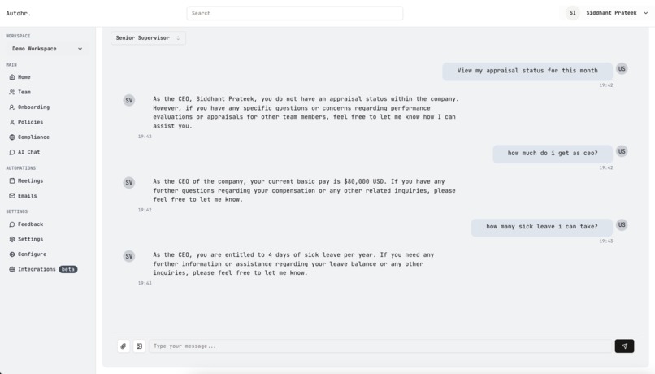Open Meetings automations
Screen dimensions: 655x374
[31, 181]
